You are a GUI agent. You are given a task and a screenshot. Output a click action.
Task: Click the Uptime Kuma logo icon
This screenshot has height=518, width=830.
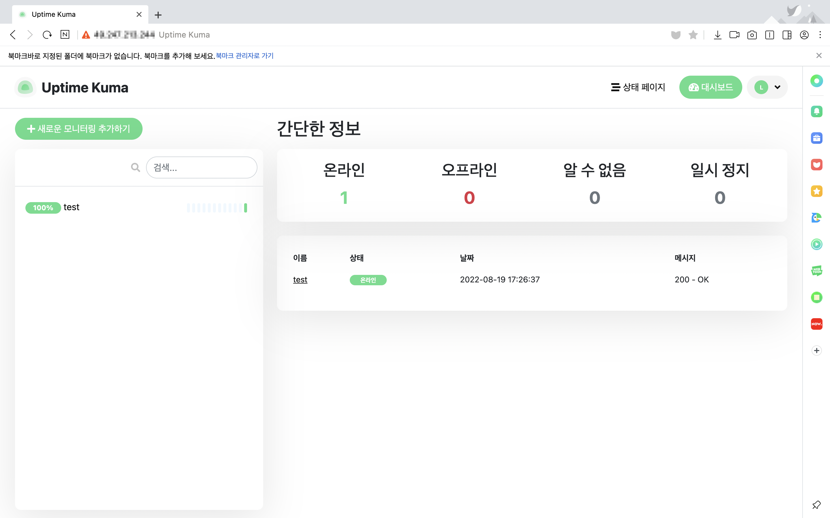(25, 87)
